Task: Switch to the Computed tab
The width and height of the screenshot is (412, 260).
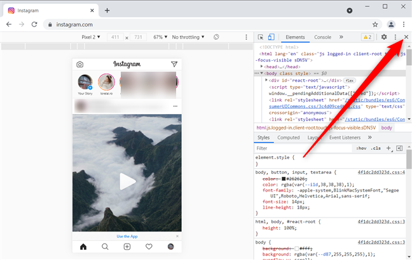Action: pyautogui.click(x=288, y=137)
